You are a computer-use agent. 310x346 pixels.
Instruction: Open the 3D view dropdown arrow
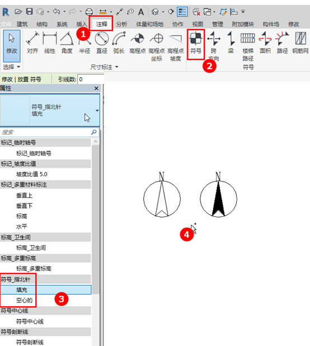(x=163, y=12)
